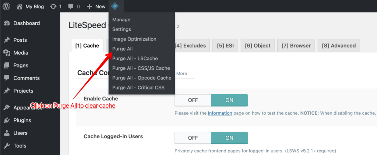Choose Image Optimization menu entry
This screenshot has height=155, width=377.
pos(134,39)
